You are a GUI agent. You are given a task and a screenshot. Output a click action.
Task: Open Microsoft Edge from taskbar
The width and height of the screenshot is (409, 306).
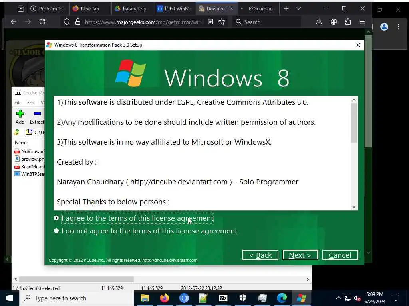(282, 298)
